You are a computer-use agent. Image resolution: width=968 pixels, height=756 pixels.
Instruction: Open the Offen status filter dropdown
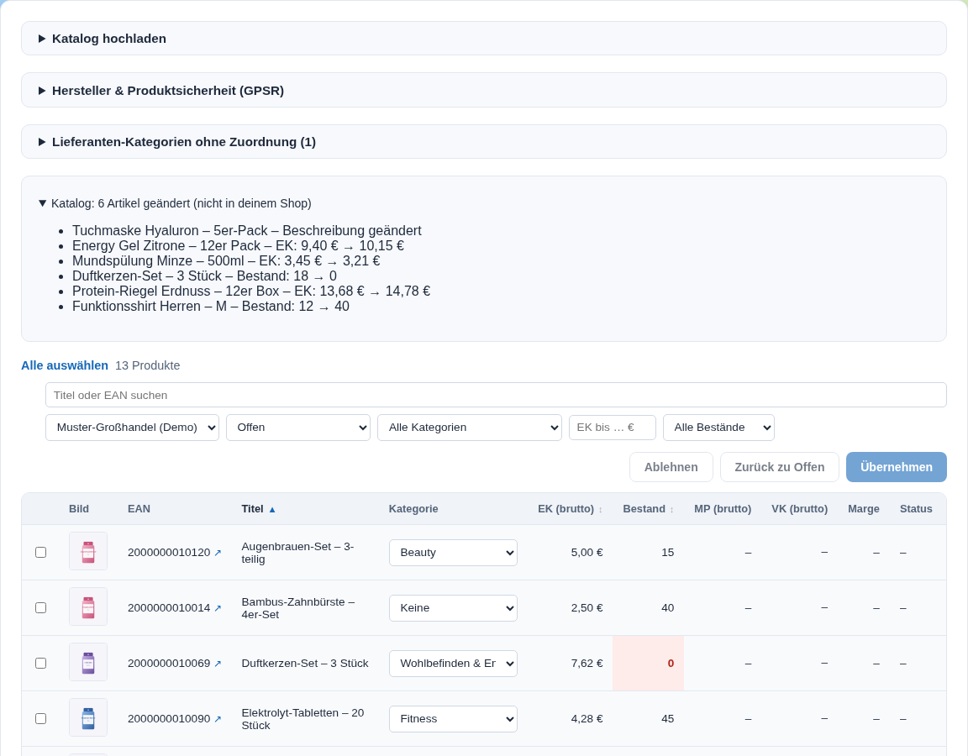click(x=298, y=428)
